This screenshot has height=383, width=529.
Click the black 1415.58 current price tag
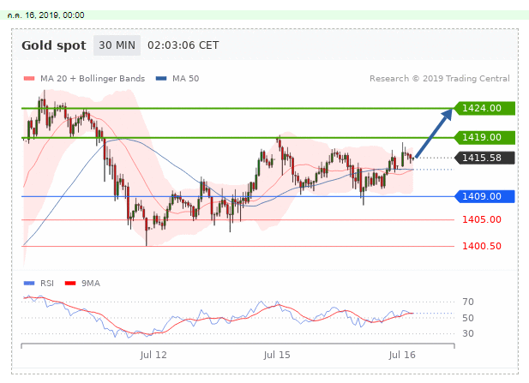click(x=484, y=158)
